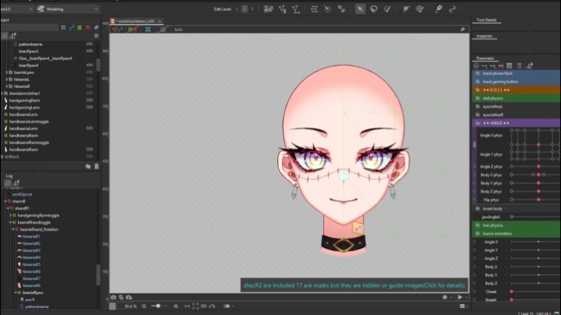Open the DOLL parameter group
Viewport: 561px width, 315px height.
point(517,90)
